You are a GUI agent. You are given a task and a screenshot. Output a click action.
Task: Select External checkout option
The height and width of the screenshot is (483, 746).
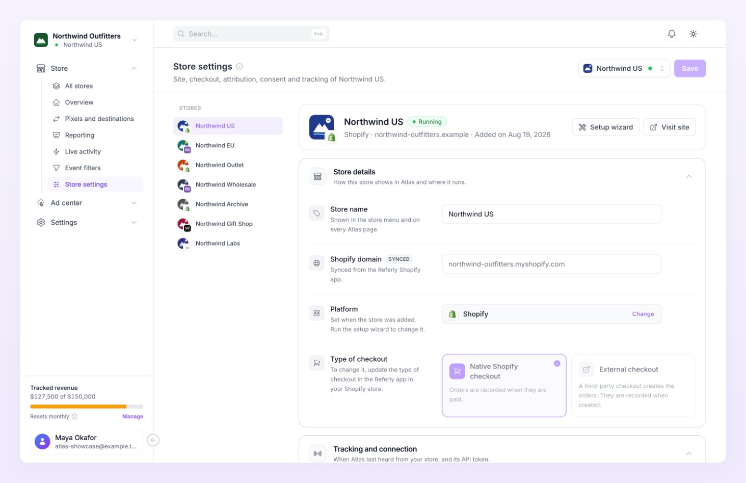(x=633, y=385)
